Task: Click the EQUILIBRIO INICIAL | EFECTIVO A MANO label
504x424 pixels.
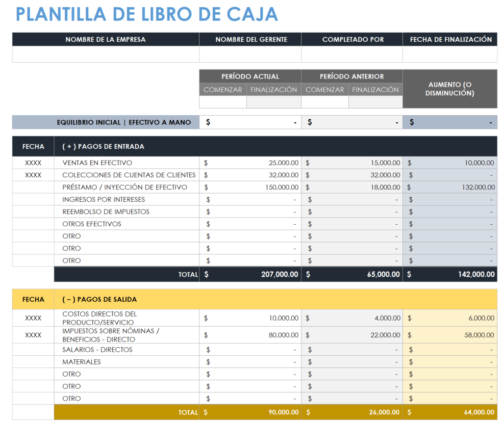Action: 125,122
